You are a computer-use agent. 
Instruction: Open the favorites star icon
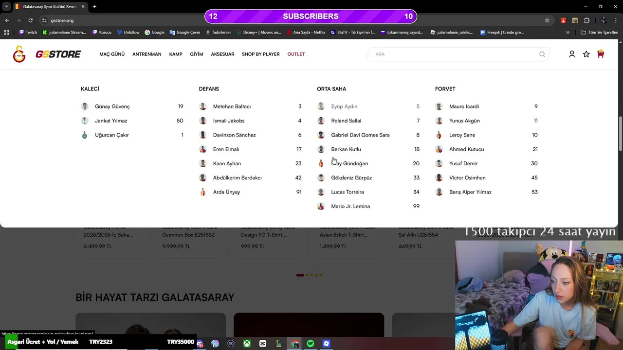tap(586, 54)
